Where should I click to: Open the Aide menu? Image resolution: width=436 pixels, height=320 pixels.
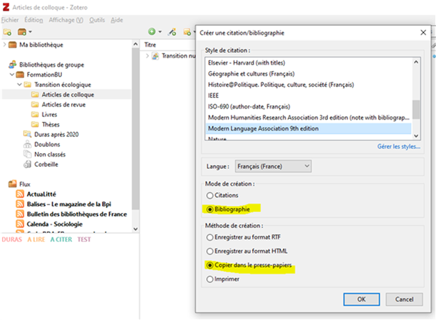[x=117, y=20]
